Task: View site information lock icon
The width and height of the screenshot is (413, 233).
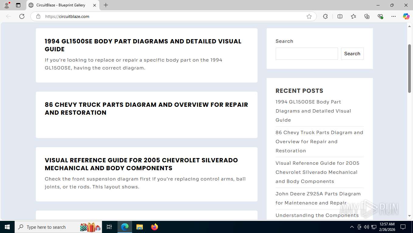Action: (x=38, y=16)
